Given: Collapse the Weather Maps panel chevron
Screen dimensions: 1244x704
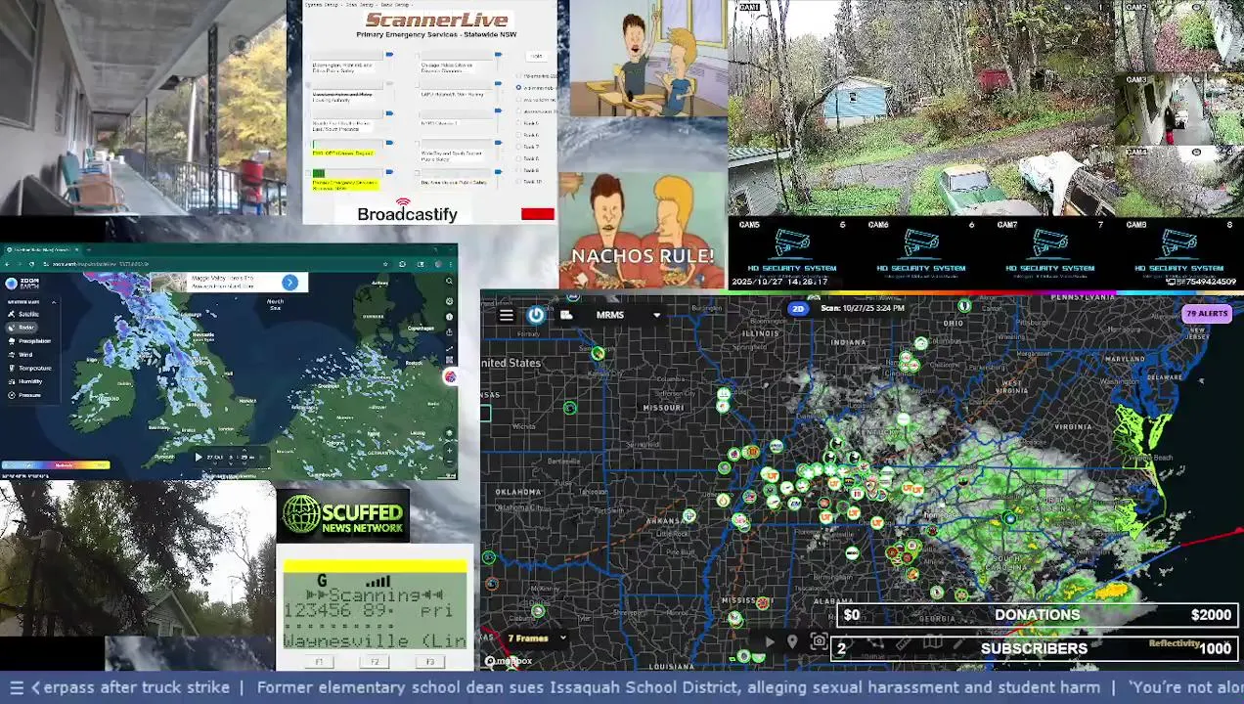Looking at the screenshot, I should [x=54, y=302].
